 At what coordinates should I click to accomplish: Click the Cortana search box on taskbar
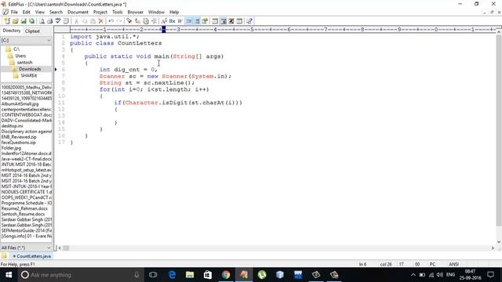click(81, 275)
